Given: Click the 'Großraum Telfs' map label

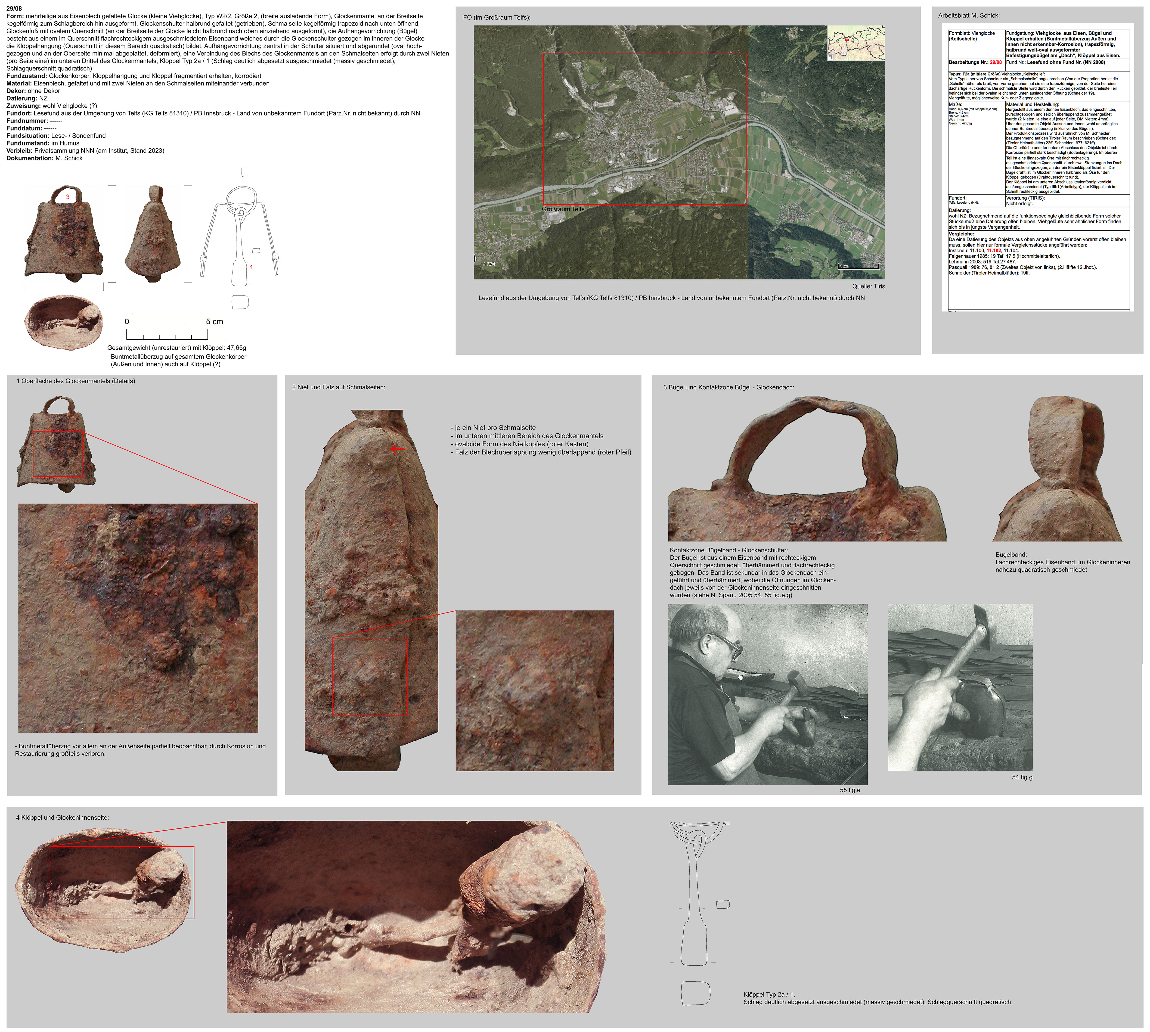Looking at the screenshot, I should 563,209.
